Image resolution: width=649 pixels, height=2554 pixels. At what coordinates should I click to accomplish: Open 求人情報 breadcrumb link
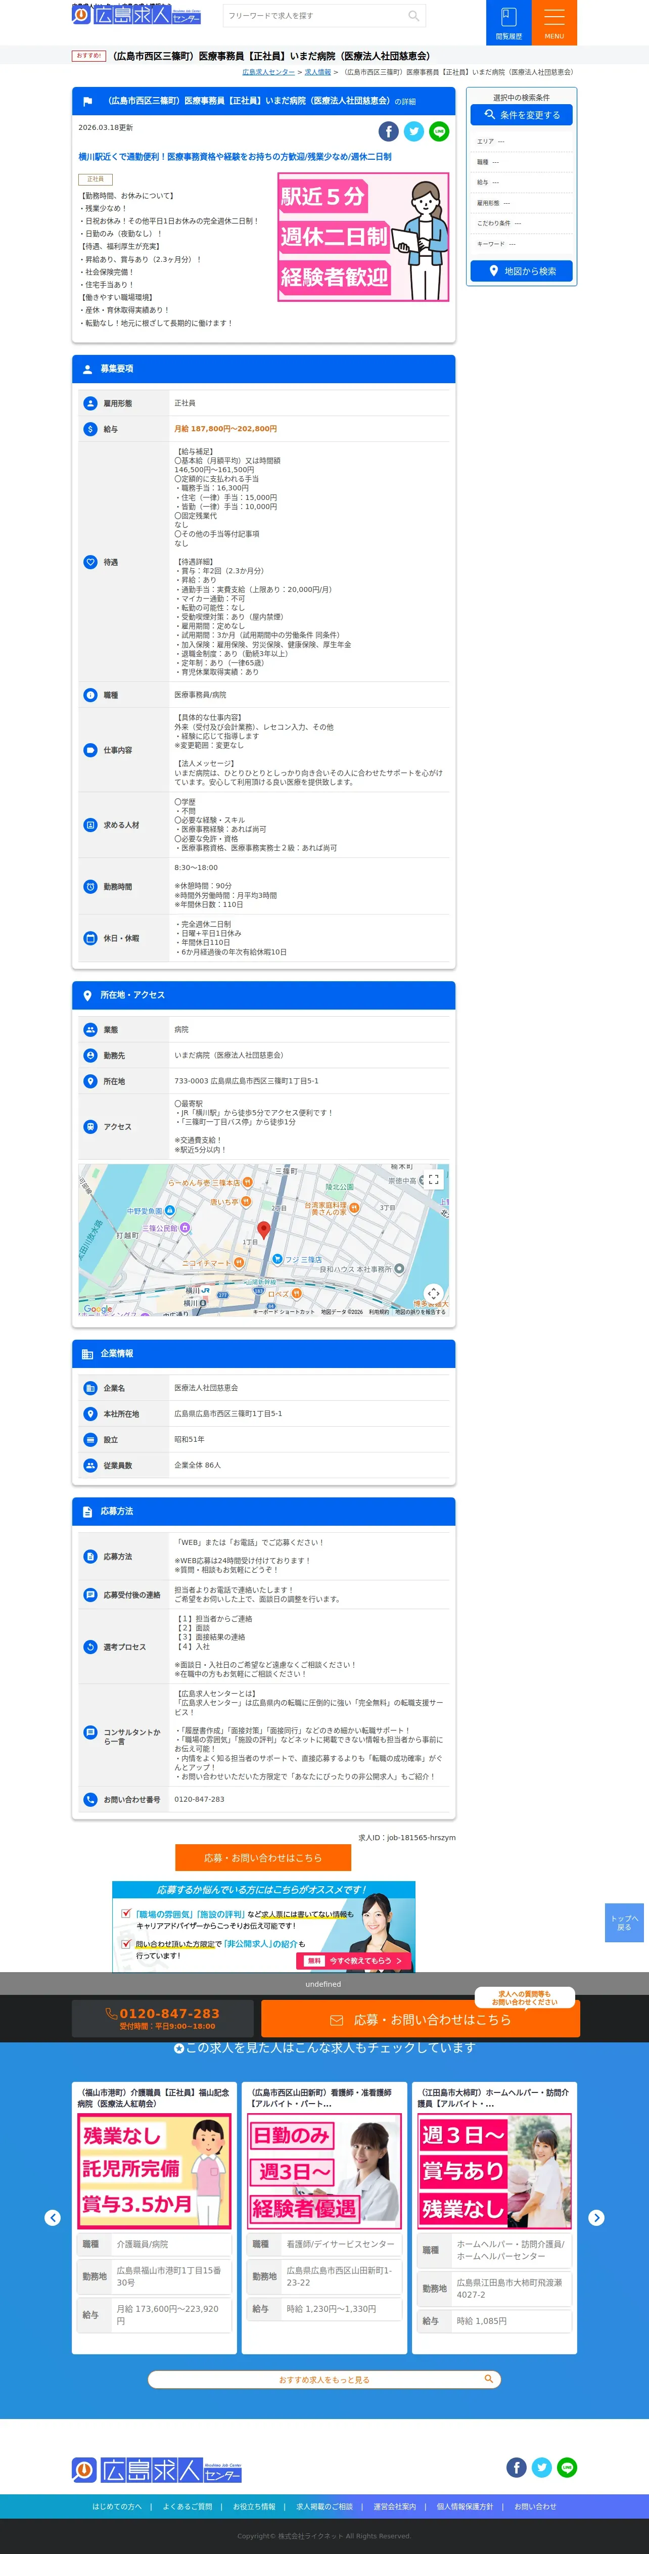coord(317,72)
